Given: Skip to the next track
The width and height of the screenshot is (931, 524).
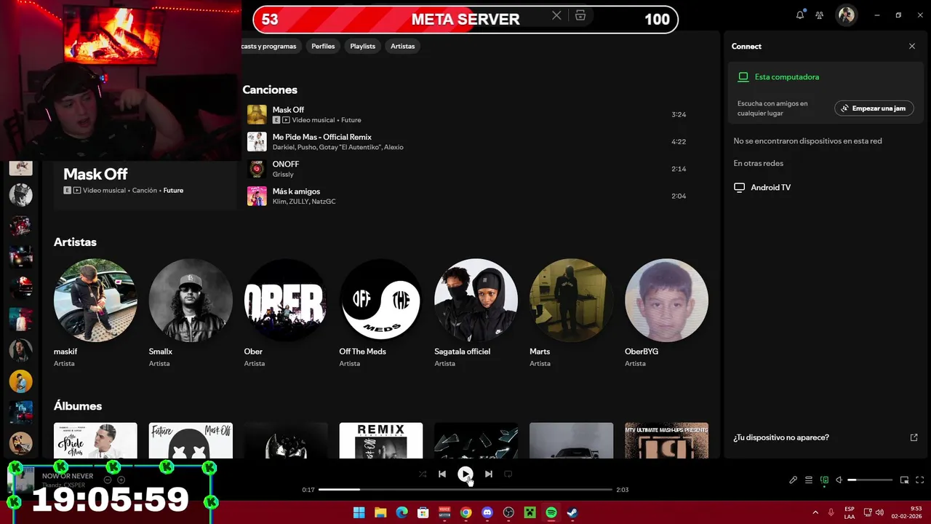Looking at the screenshot, I should 489,474.
